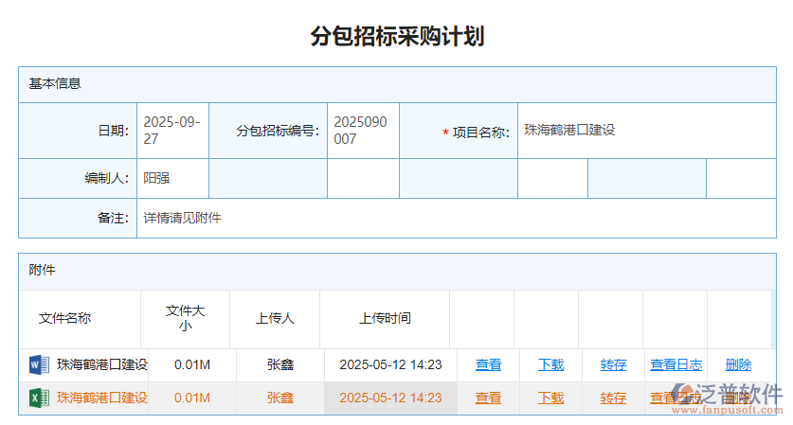Click 查看 for the Excel attachment
The width and height of the screenshot is (793, 425).
[x=489, y=398]
